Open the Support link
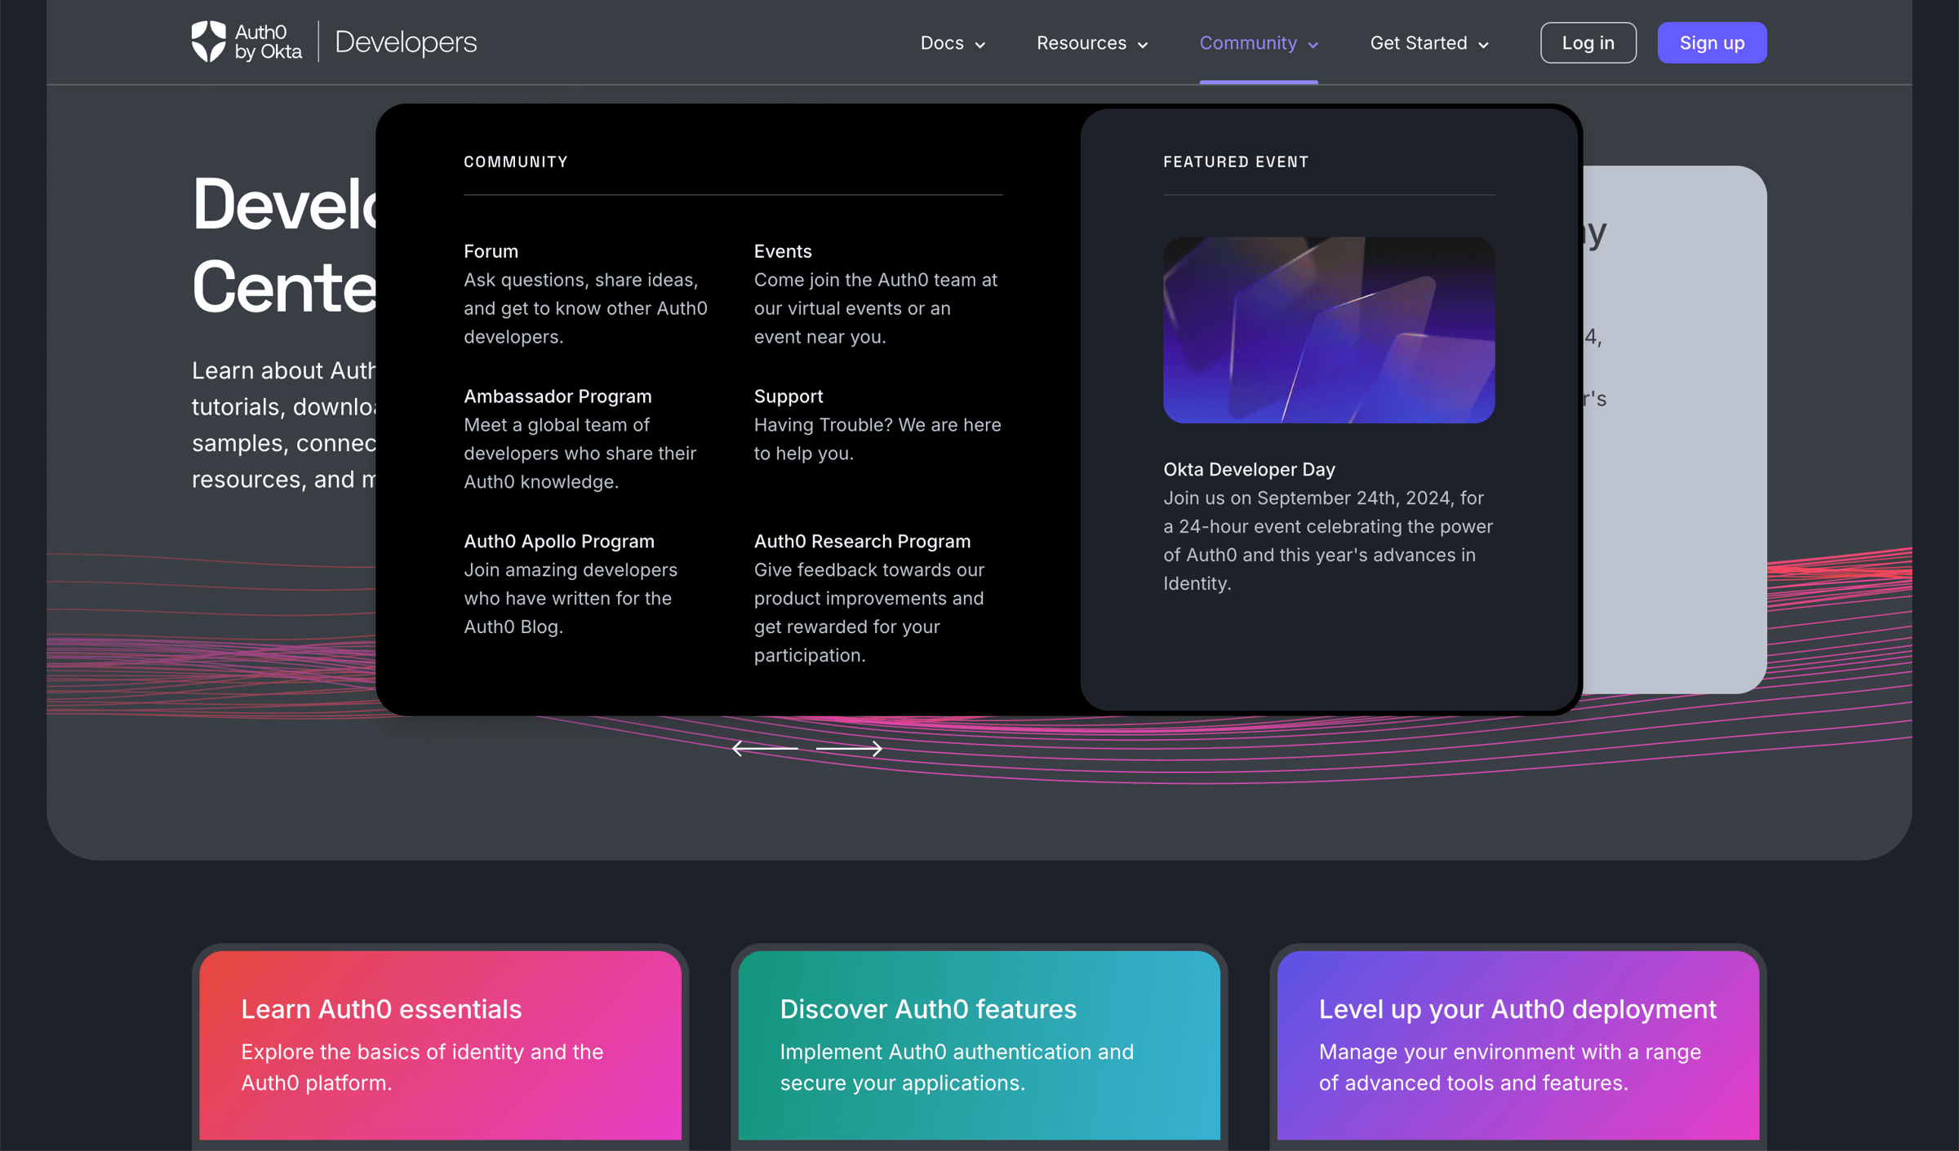This screenshot has height=1151, width=1959. click(788, 396)
